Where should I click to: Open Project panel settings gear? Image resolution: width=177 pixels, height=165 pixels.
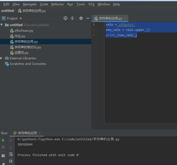[81, 18]
